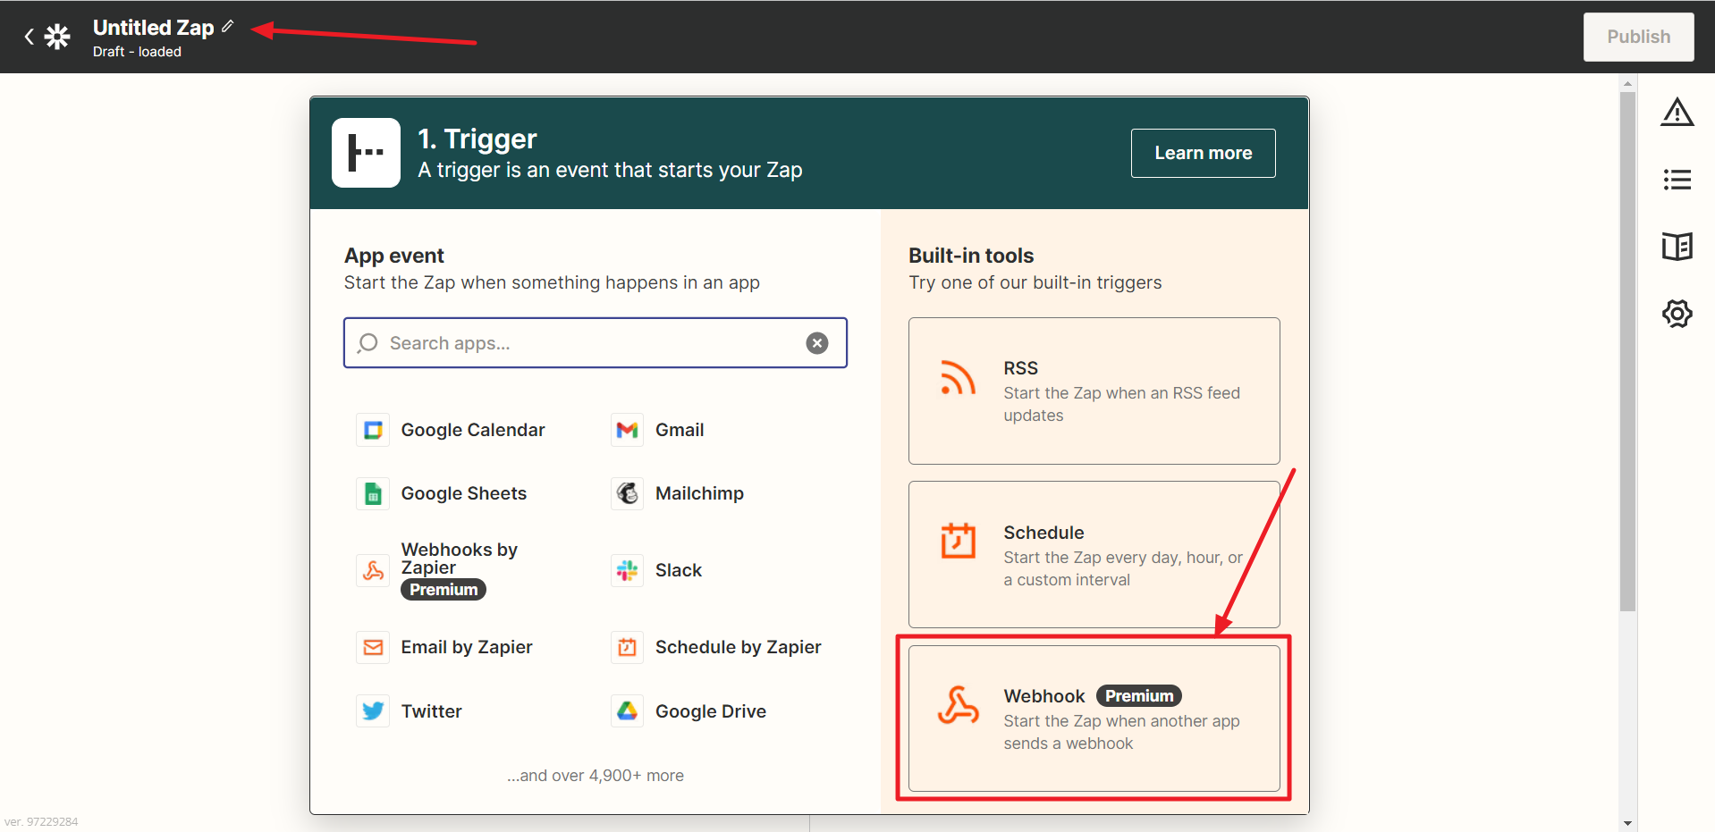Click the magnifier search icon
Image resolution: width=1715 pixels, height=832 pixels.
pyautogui.click(x=367, y=343)
